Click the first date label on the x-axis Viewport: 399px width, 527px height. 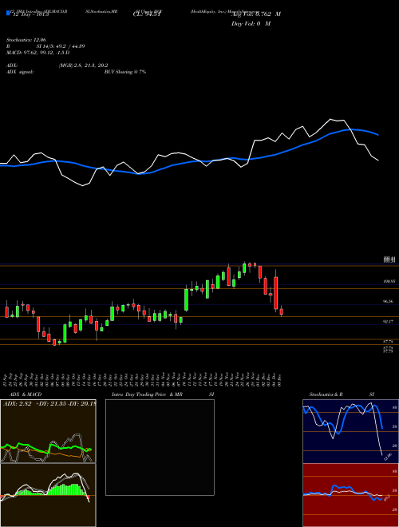(6, 379)
